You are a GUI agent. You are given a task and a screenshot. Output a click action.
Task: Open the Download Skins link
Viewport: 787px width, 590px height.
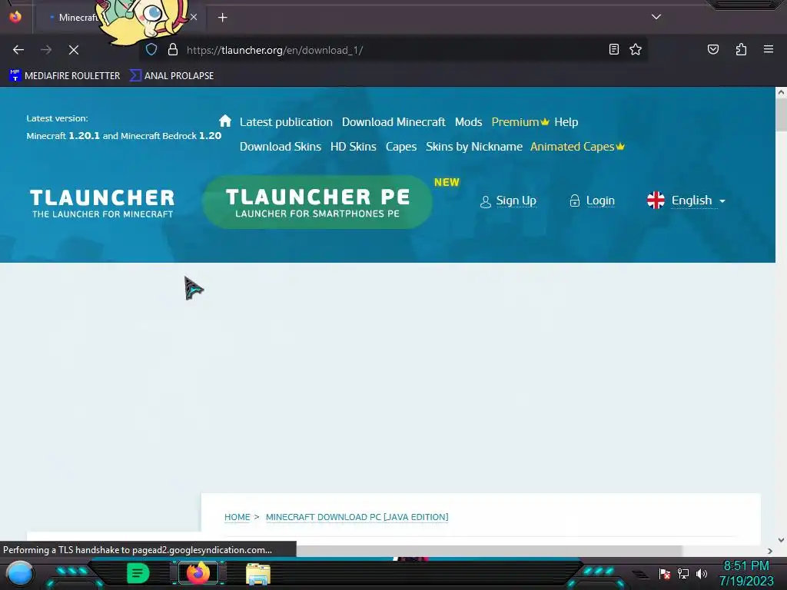(x=280, y=147)
